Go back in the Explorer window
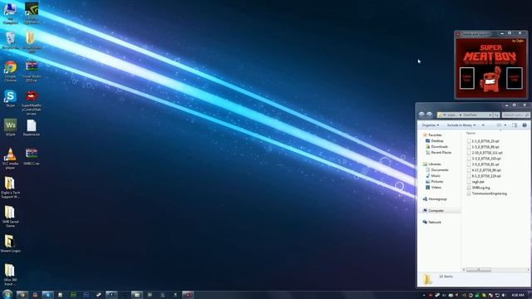 (x=421, y=115)
